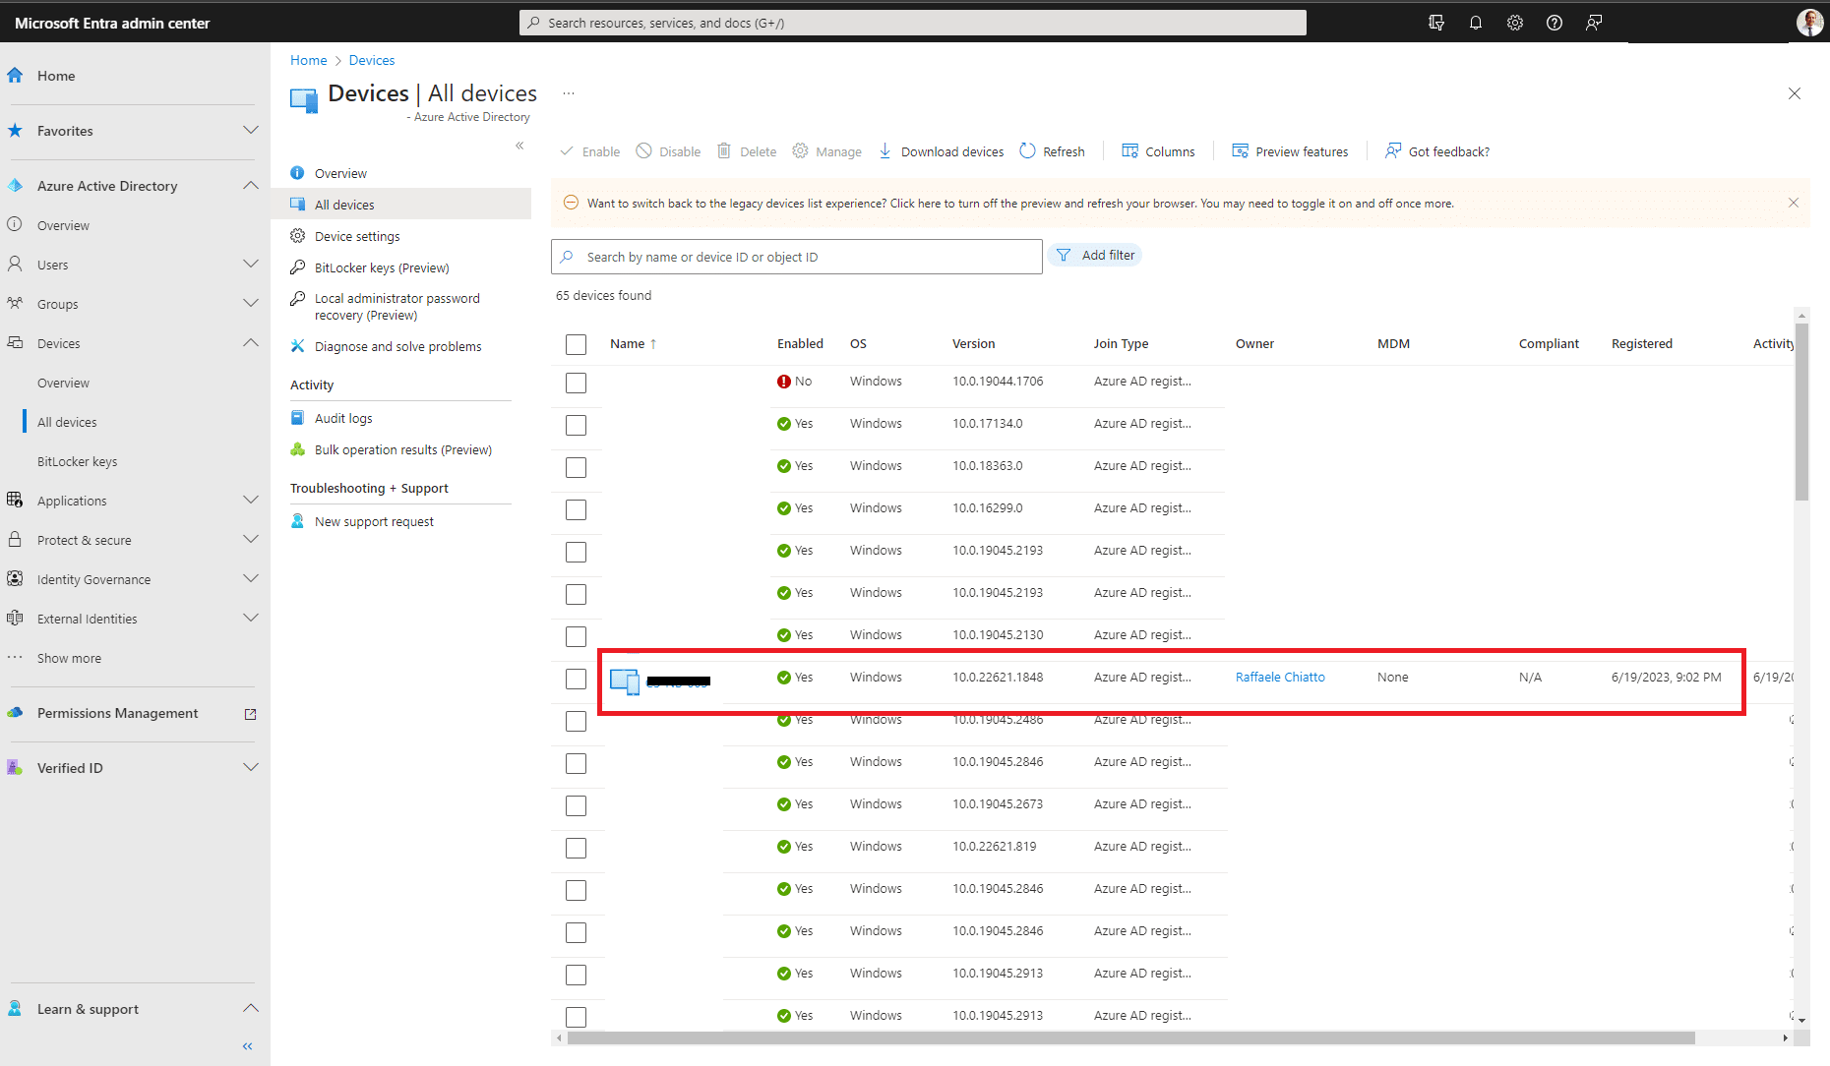Open the help question mark icon
The width and height of the screenshot is (1830, 1066).
1555,23
